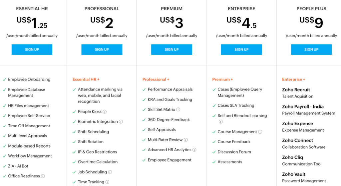Click info icon beside People Kiosk
Viewport: 341px width, 186px height.
(x=105, y=112)
